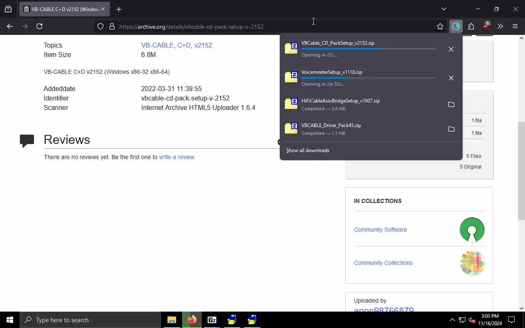This screenshot has width=525, height=328.
Task: Open the VBCABLE_Driver_Pack45.zip completed download
Action: click(361, 129)
